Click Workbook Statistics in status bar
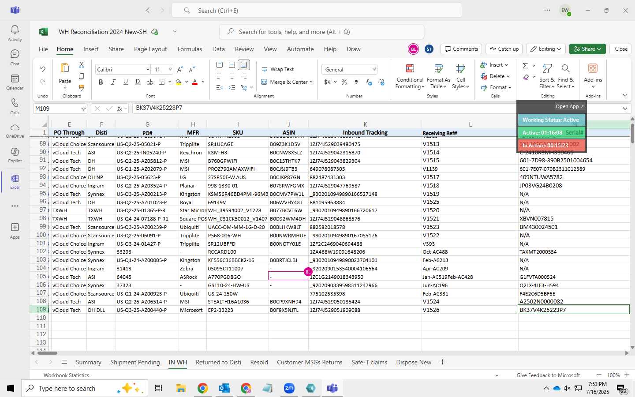The width and height of the screenshot is (635, 397). coord(66,375)
